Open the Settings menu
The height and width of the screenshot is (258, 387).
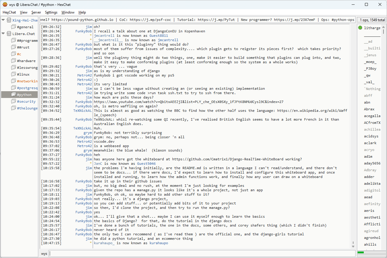coord(51,12)
